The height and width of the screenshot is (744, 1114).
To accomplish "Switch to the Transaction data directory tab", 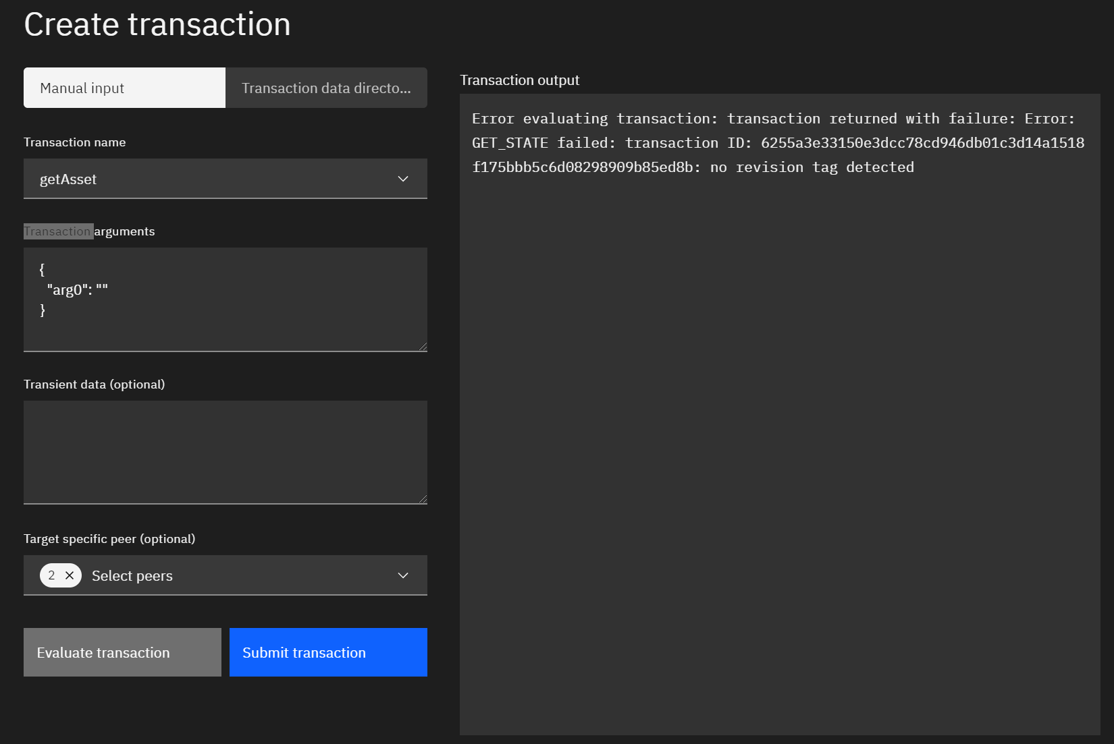I will [x=326, y=88].
